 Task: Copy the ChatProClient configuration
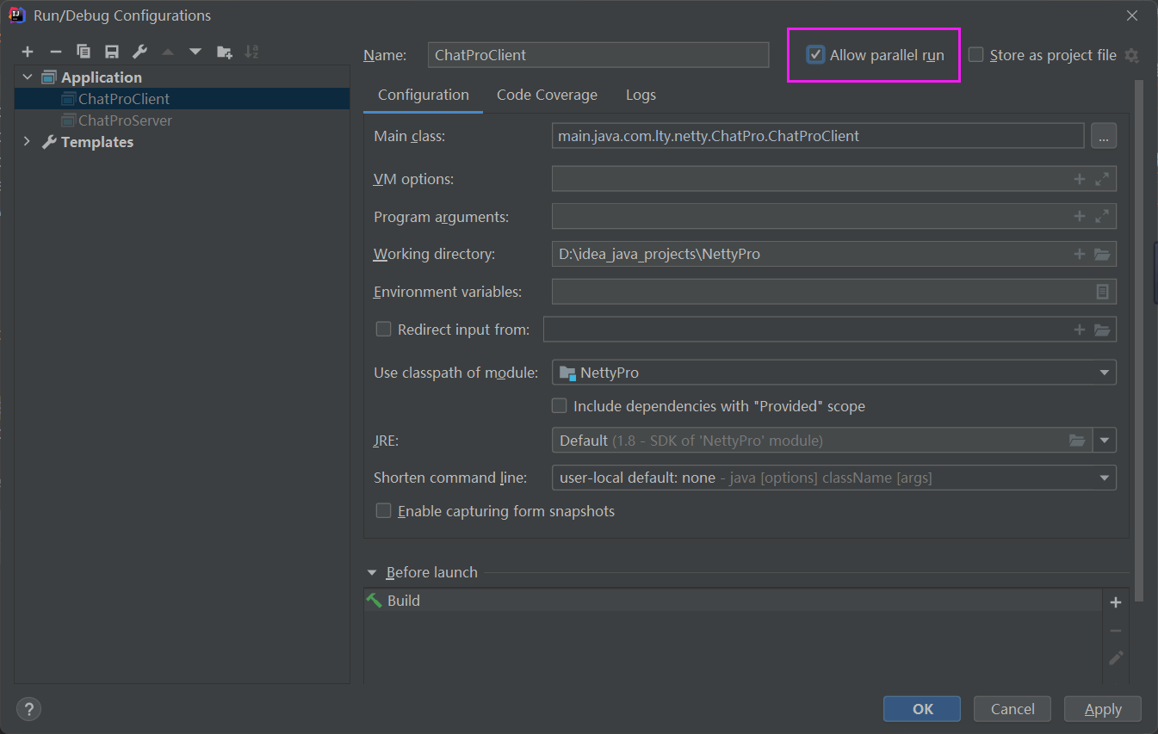tap(84, 51)
